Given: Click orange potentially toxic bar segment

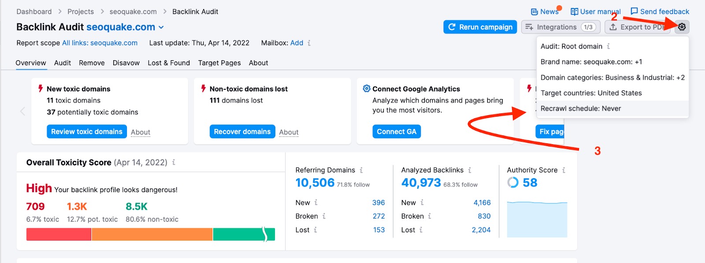Looking at the screenshot, I should (152, 234).
